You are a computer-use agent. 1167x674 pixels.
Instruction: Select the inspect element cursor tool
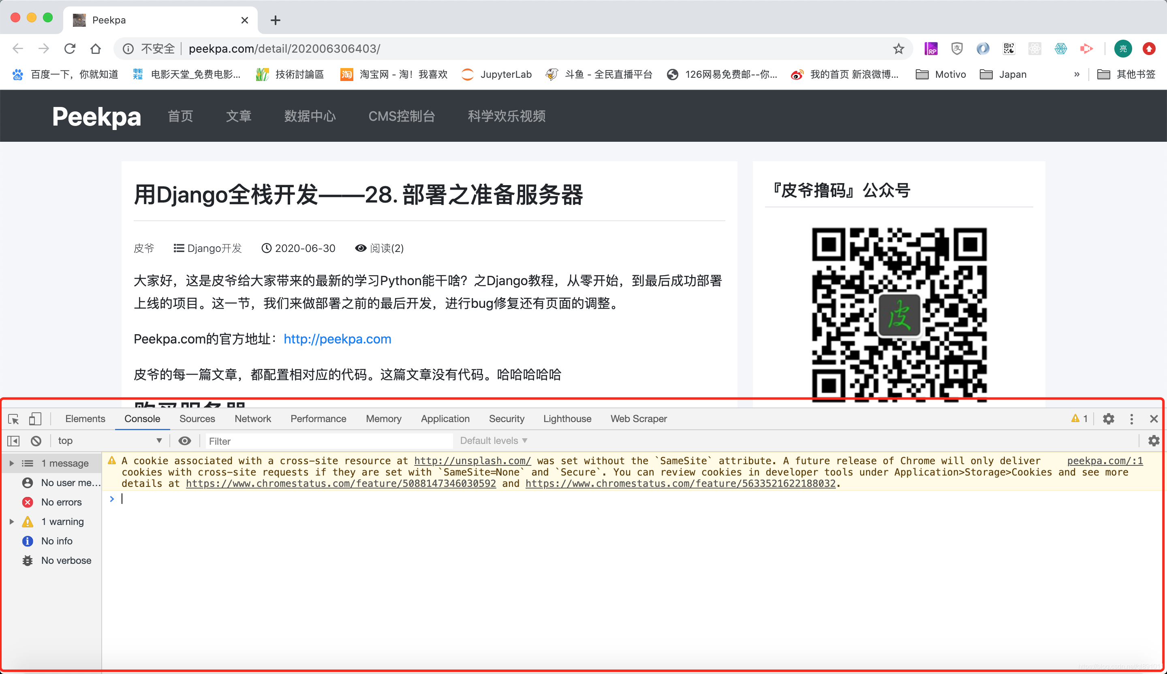coord(13,419)
